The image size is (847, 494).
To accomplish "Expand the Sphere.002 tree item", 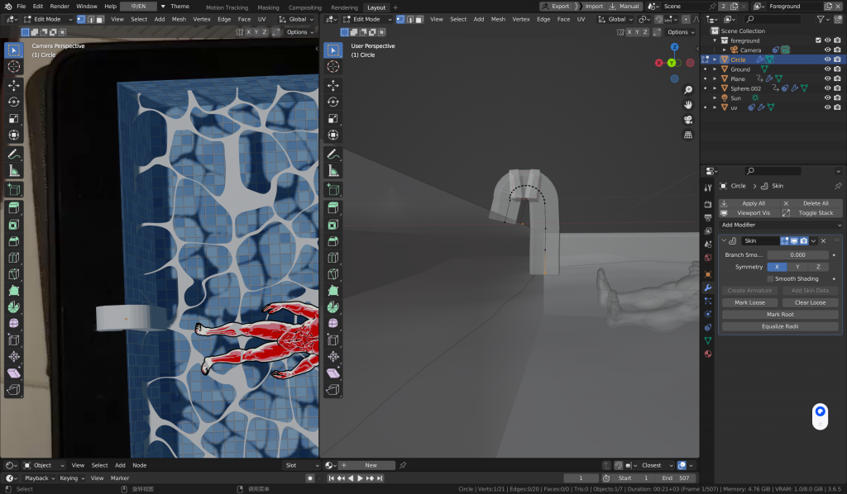I will (x=715, y=88).
